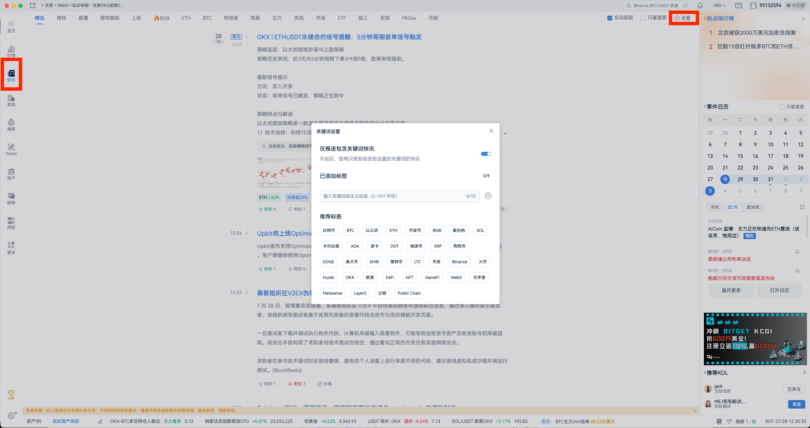This screenshot has width=810, height=428.
Task: Expand the 推荐KOL chevron
Action: point(804,373)
